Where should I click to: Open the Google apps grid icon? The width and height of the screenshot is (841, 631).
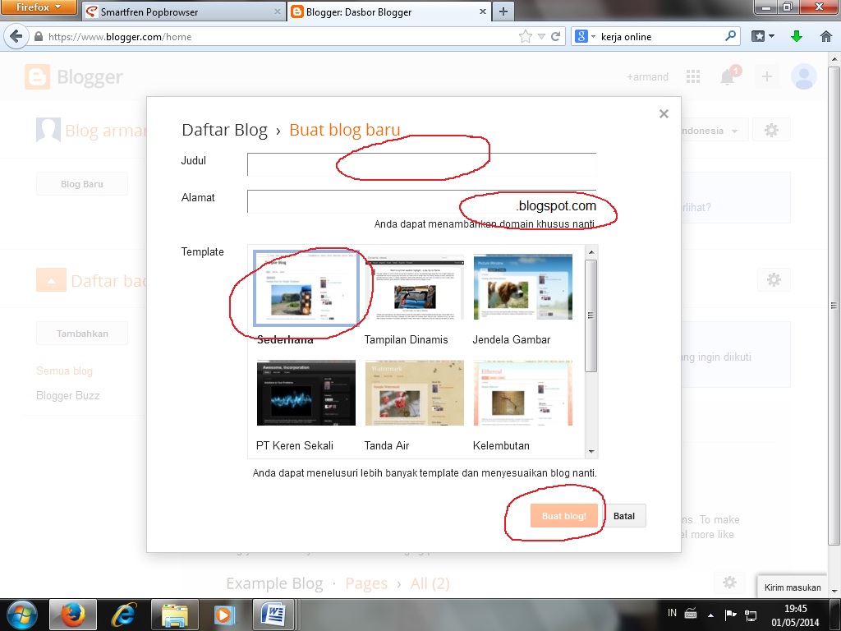(693, 76)
